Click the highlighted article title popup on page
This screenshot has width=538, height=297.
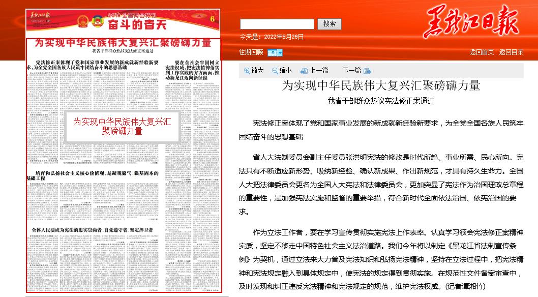(122, 127)
